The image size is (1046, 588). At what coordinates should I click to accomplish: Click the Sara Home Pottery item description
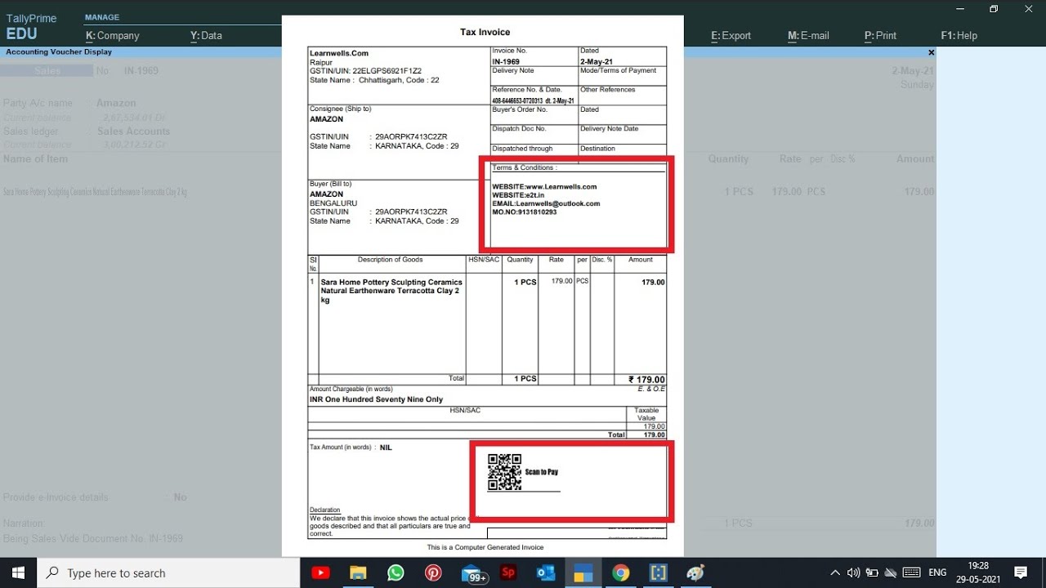click(391, 291)
